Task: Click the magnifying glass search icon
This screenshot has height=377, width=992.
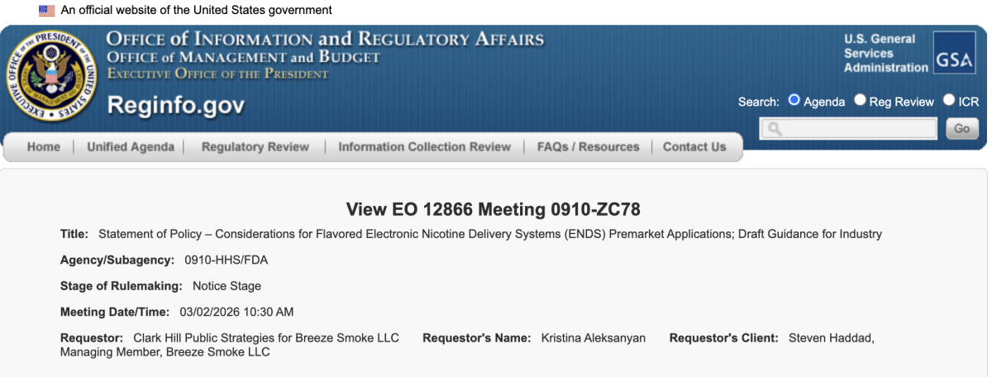Action: (774, 129)
